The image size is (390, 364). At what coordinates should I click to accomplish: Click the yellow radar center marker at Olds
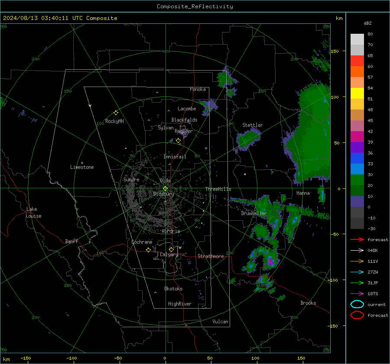[165, 189]
